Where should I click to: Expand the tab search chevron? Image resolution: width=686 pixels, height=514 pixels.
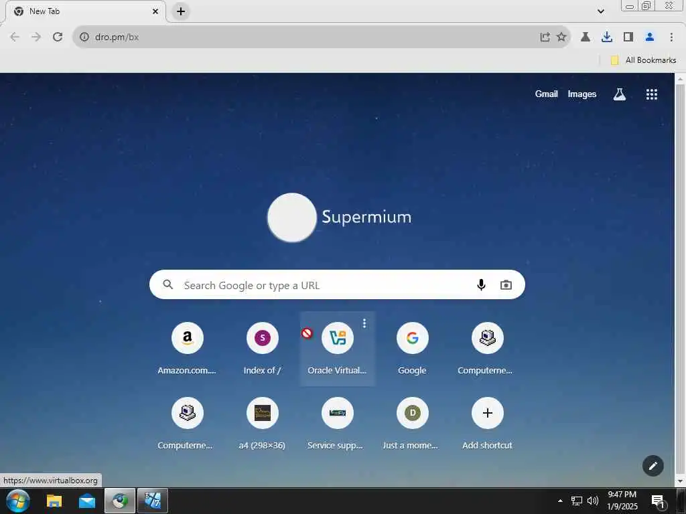601,11
